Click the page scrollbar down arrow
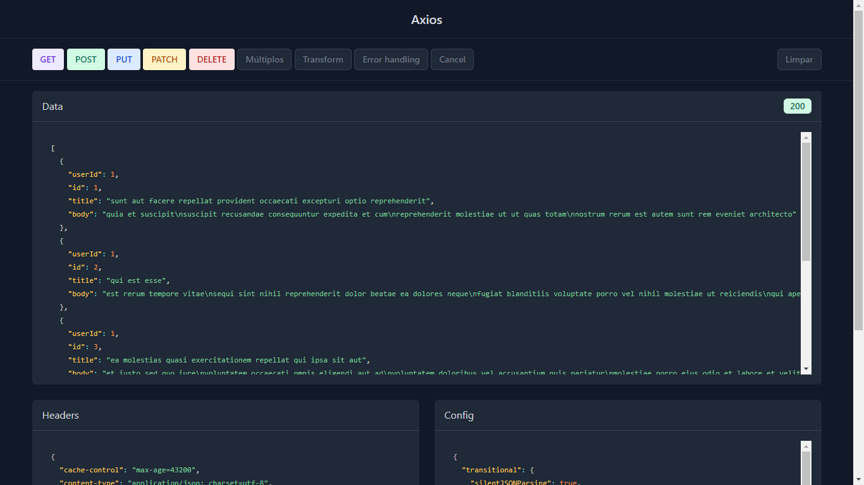The height and width of the screenshot is (485, 864). [x=859, y=480]
